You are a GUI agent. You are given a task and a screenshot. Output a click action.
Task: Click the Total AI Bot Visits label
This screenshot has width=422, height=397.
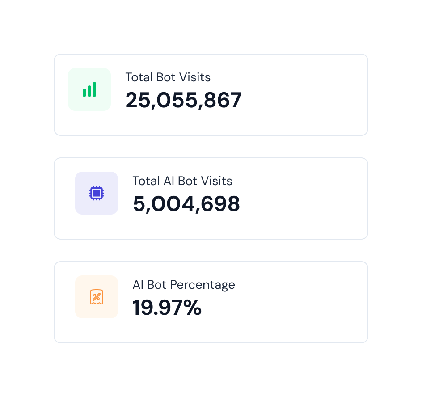click(x=182, y=181)
